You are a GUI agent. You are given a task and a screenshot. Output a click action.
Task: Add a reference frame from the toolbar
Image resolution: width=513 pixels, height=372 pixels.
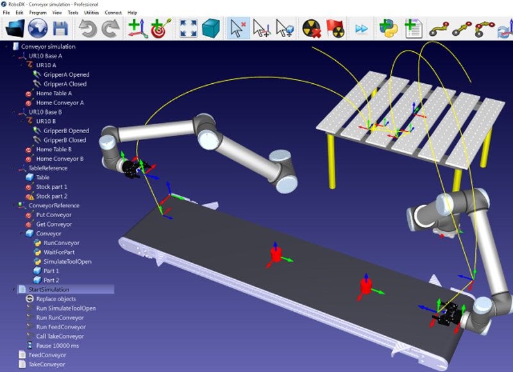click(x=137, y=29)
